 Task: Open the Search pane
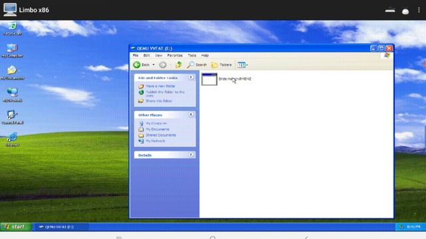tap(197, 65)
